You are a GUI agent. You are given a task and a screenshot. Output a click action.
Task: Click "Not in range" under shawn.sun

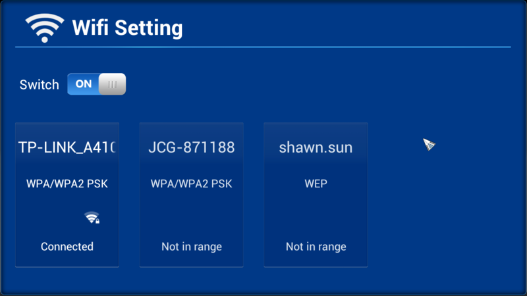click(x=316, y=247)
